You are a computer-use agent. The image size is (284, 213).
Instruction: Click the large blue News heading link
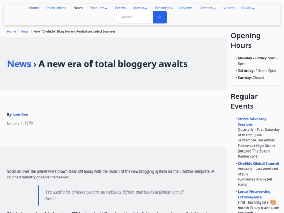[x=19, y=64]
